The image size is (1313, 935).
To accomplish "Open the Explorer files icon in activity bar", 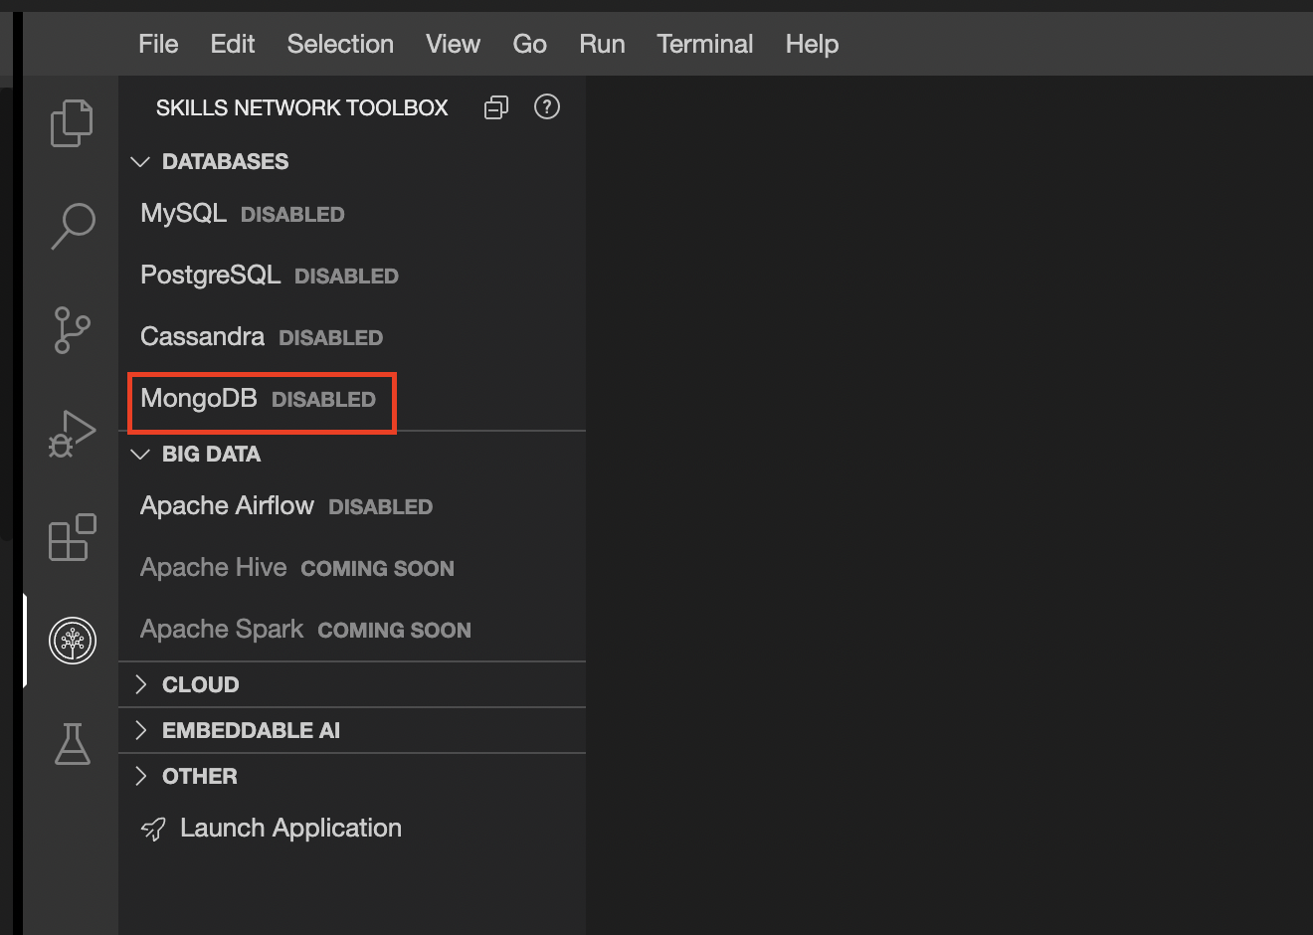I will [x=72, y=123].
